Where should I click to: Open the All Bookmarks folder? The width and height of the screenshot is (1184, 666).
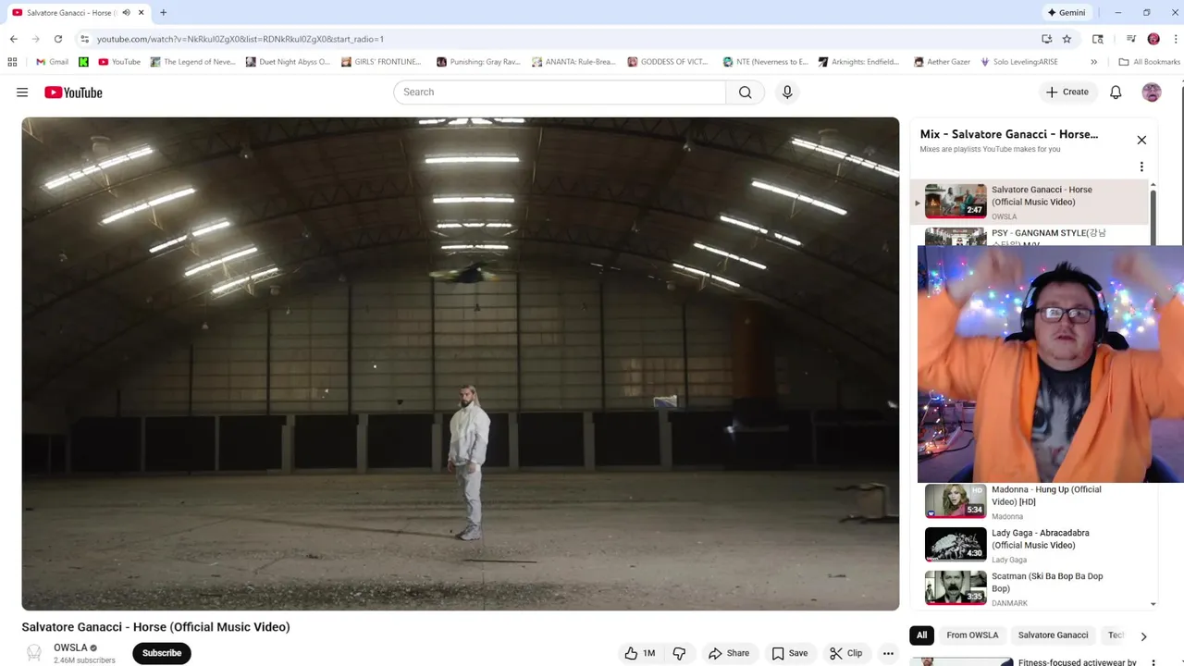pyautogui.click(x=1150, y=62)
